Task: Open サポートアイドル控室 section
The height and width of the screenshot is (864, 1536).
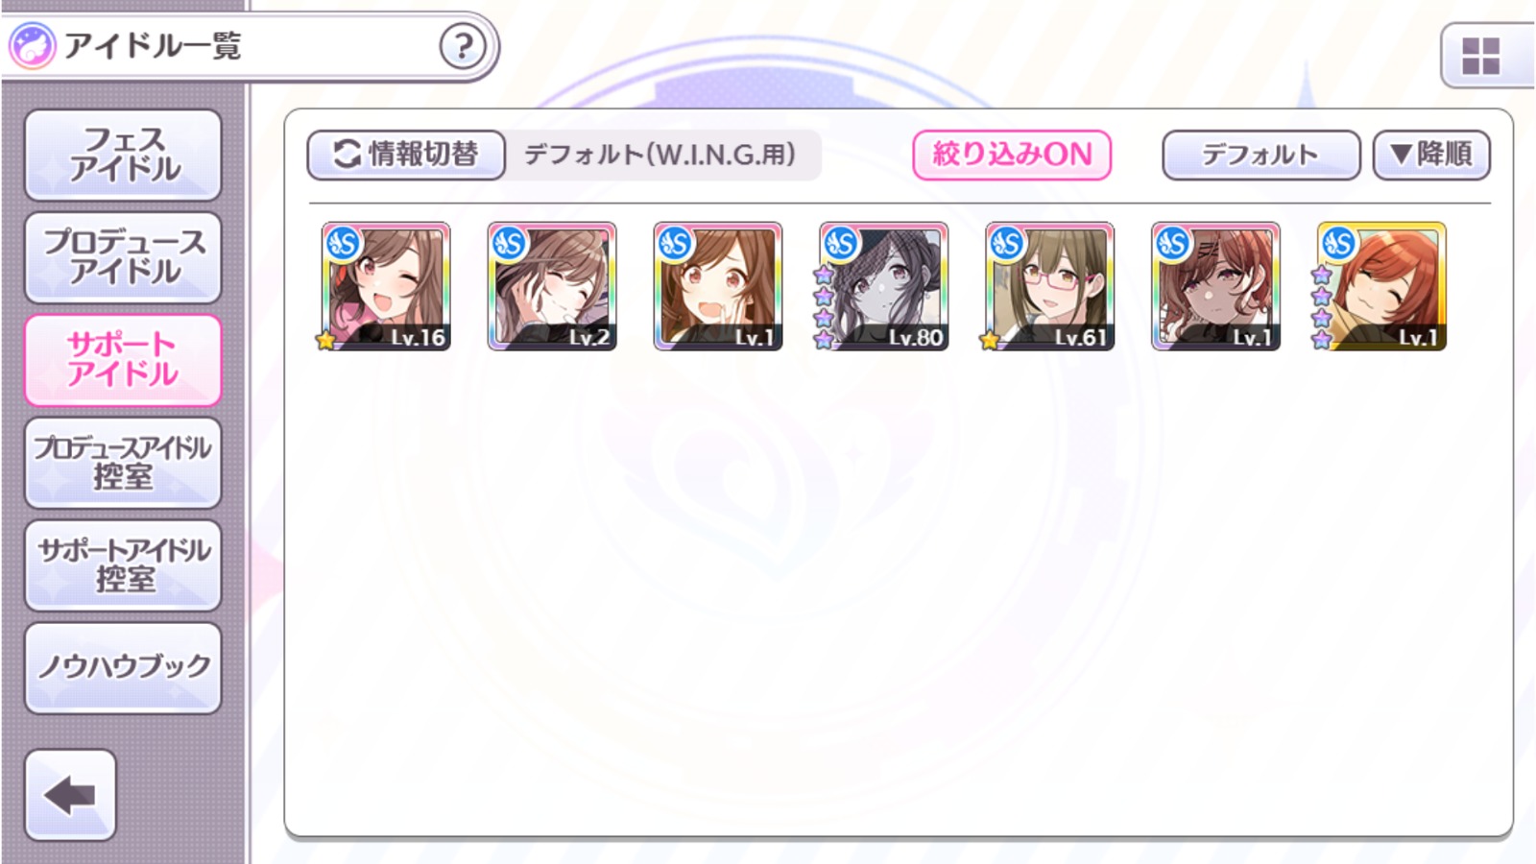Action: (x=123, y=565)
